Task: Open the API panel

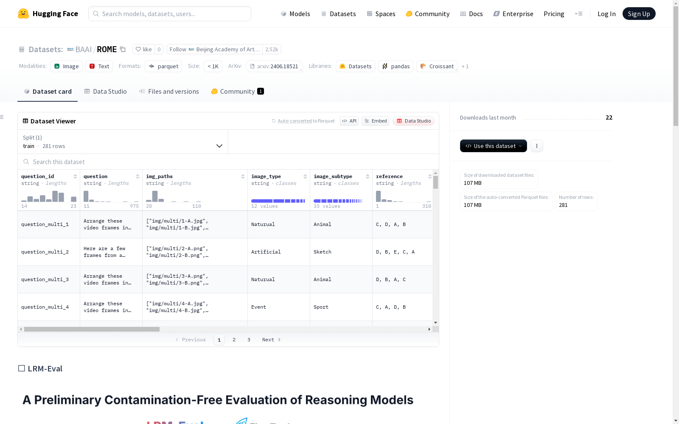Action: pos(349,121)
